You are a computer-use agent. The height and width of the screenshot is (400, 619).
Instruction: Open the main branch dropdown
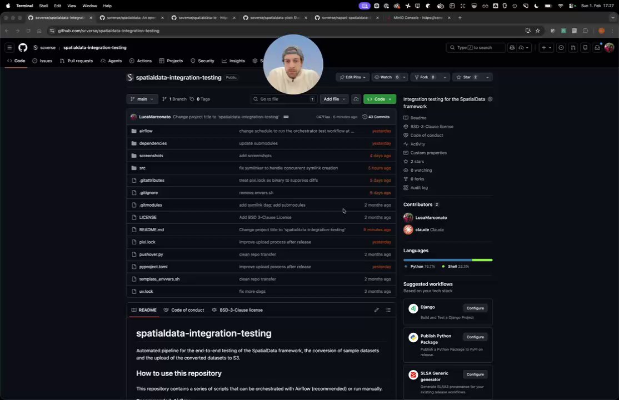click(142, 99)
